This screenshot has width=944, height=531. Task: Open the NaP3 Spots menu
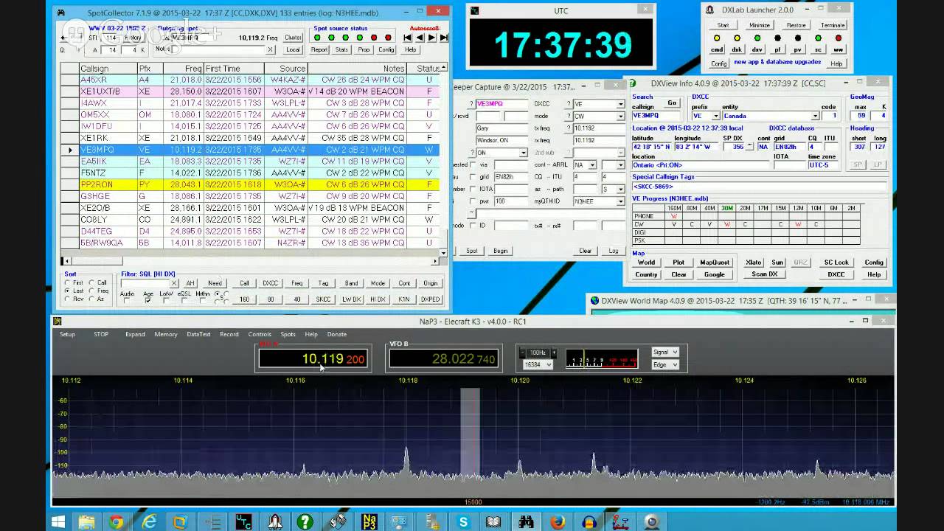[x=288, y=334]
